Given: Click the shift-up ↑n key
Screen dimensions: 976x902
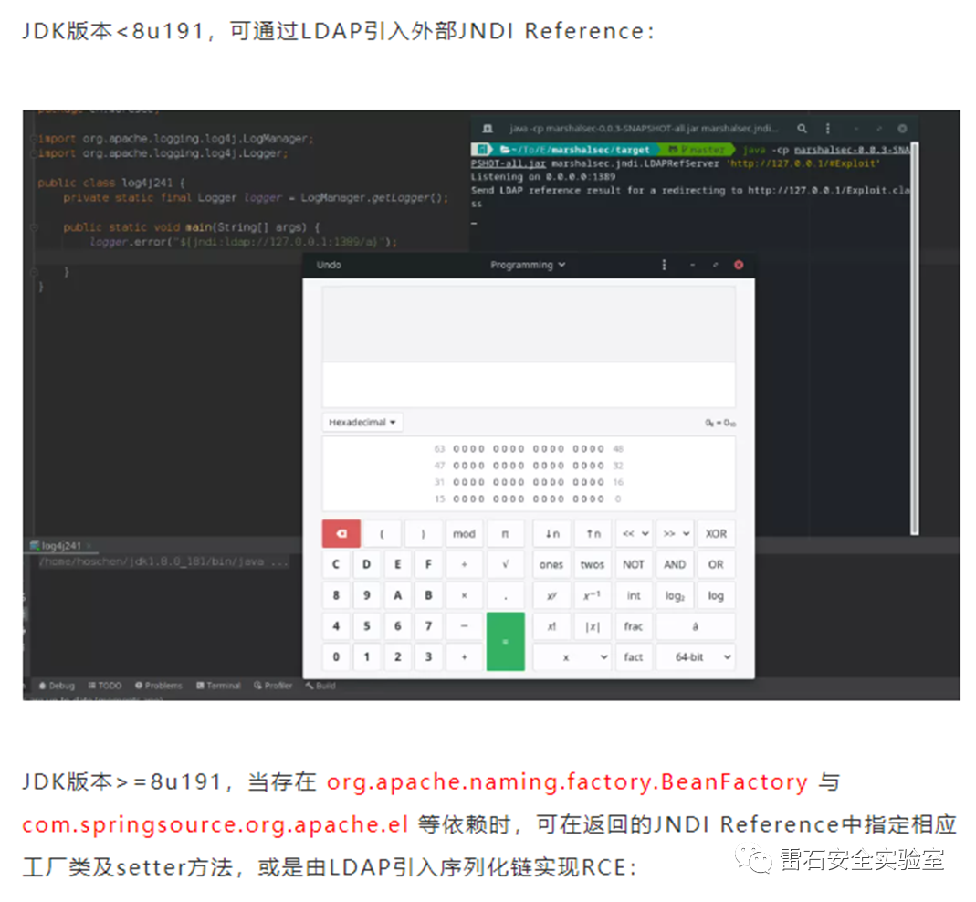Looking at the screenshot, I should click(x=593, y=533).
